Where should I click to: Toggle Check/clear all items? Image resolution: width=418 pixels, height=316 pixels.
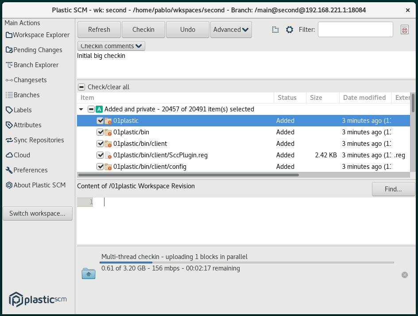[x=81, y=87]
